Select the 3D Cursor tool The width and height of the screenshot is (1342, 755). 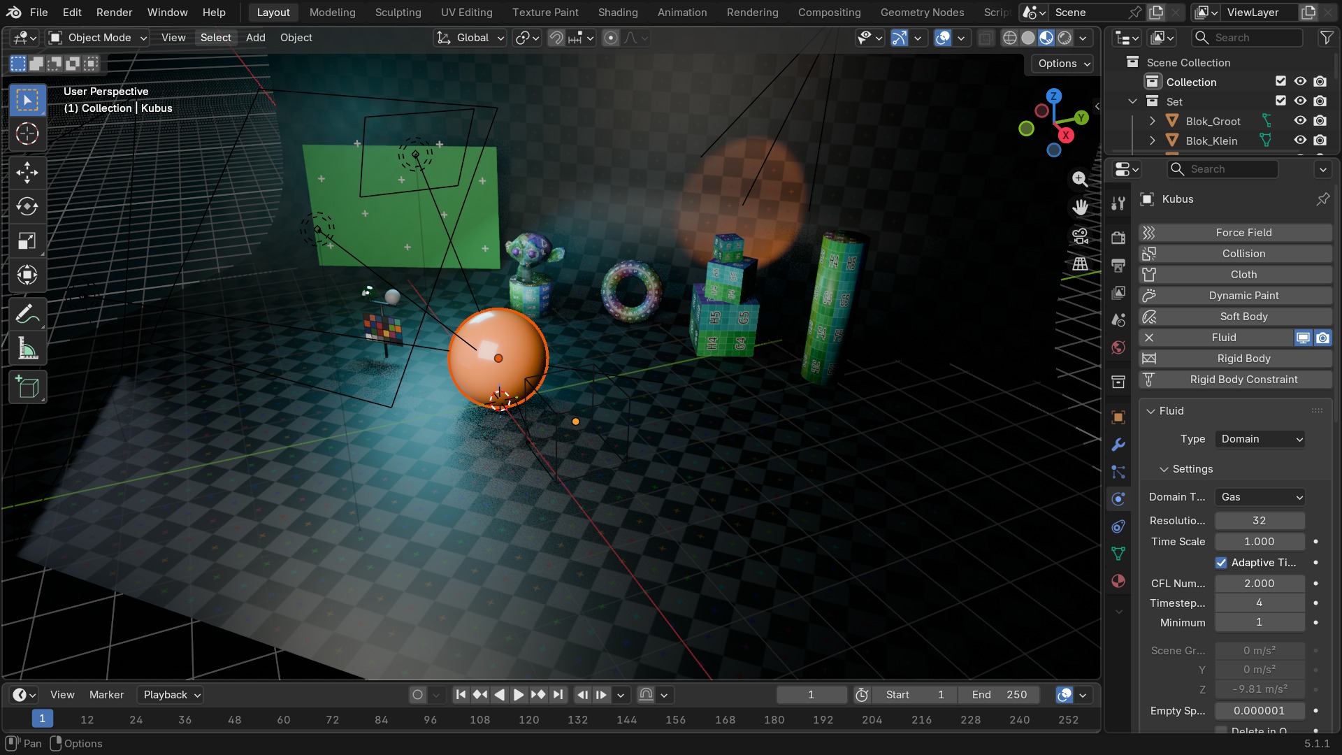click(27, 134)
